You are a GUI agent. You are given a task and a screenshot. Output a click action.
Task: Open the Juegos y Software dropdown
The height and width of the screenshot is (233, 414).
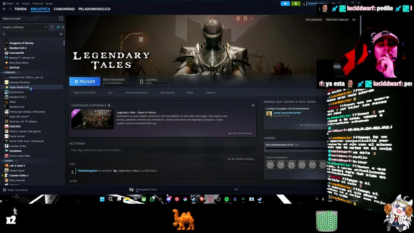point(25,27)
